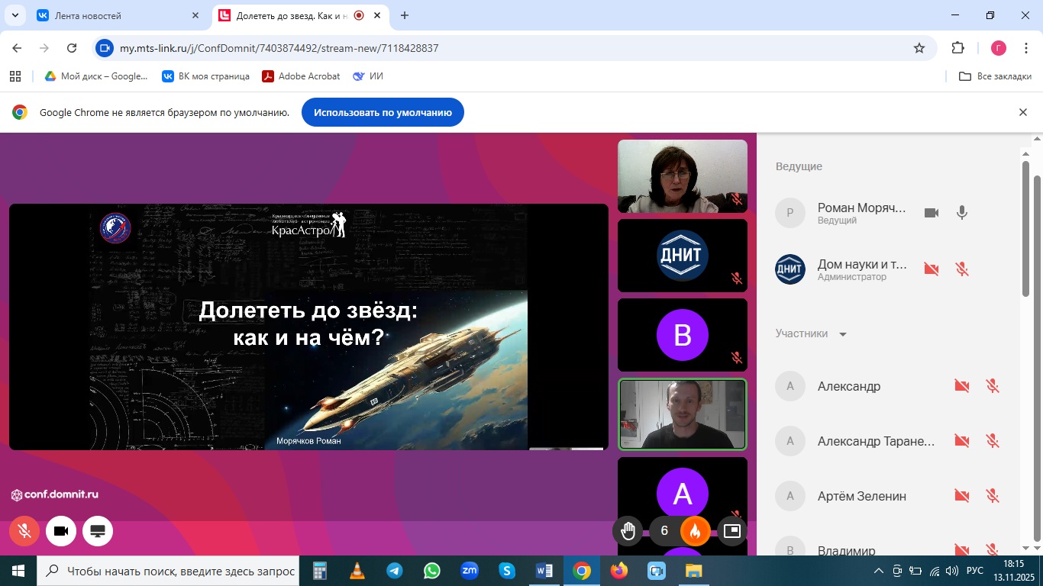1043x586 pixels.
Task: Click the microphone icon next to Роман Морячков
Action: pos(962,213)
